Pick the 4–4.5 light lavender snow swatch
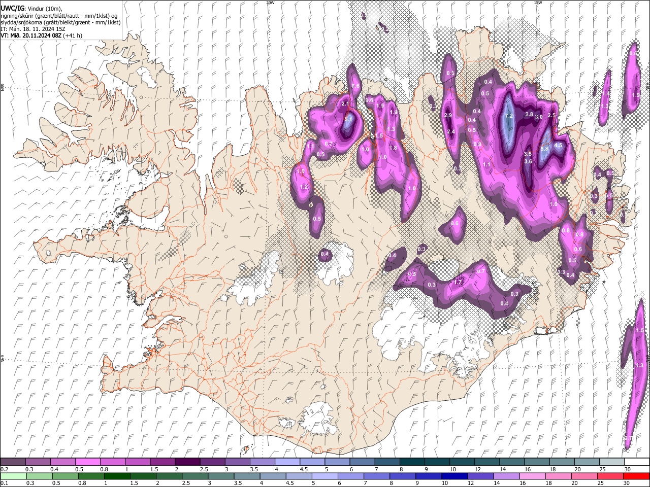The image size is (650, 487). [x=287, y=462]
